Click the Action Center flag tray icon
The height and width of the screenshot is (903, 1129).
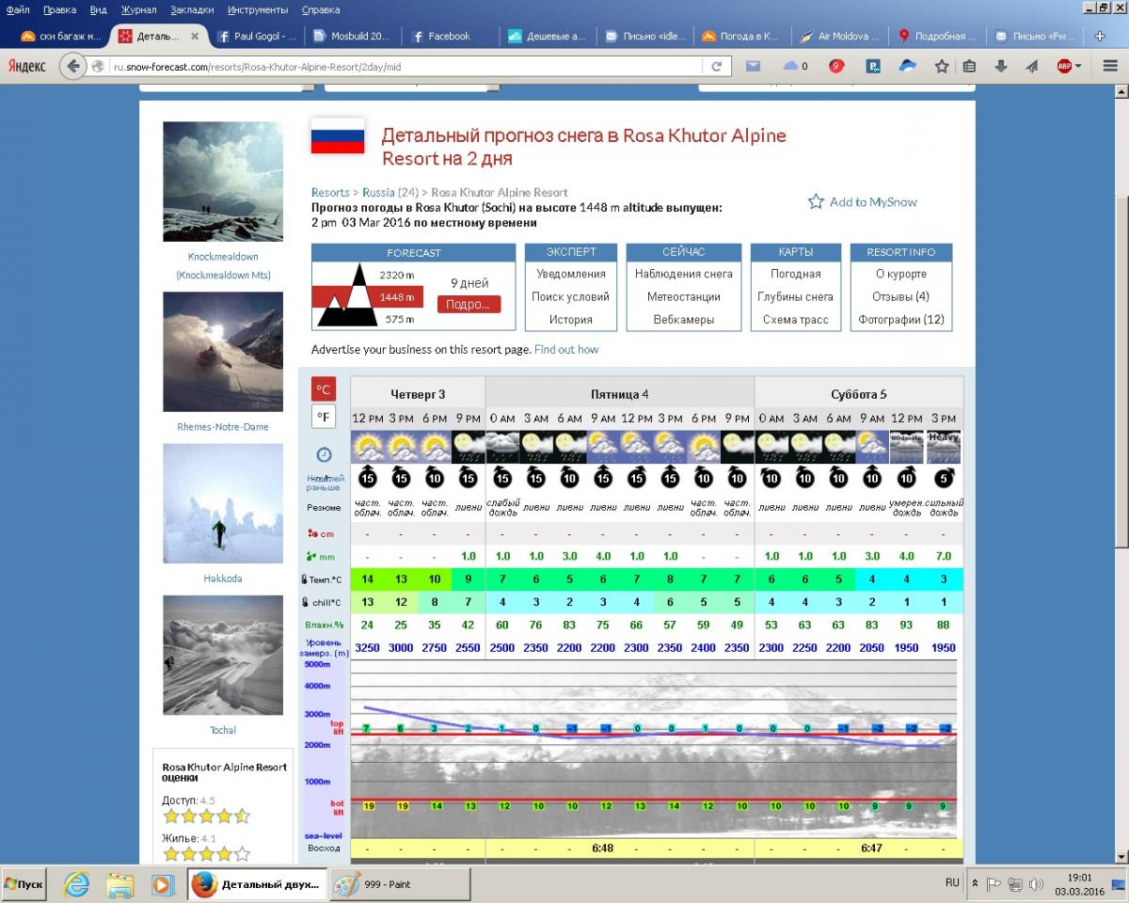point(994,884)
